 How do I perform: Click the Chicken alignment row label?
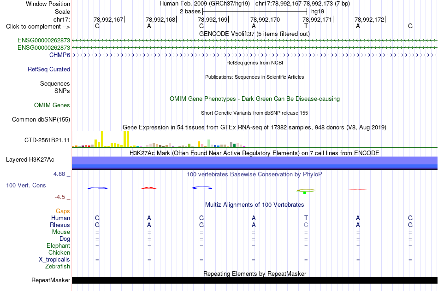pyautogui.click(x=59, y=252)
